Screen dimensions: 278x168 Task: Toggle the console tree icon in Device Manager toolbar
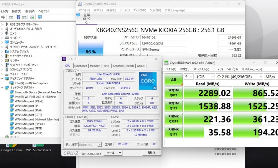[x=11, y=17]
